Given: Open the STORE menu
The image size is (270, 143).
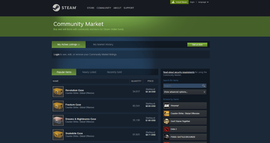Looking at the screenshot, I should pyautogui.click(x=91, y=8).
